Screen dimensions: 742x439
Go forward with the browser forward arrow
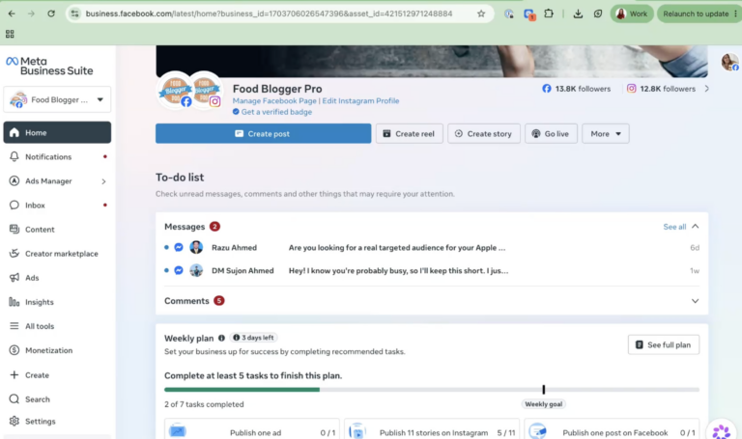click(31, 14)
